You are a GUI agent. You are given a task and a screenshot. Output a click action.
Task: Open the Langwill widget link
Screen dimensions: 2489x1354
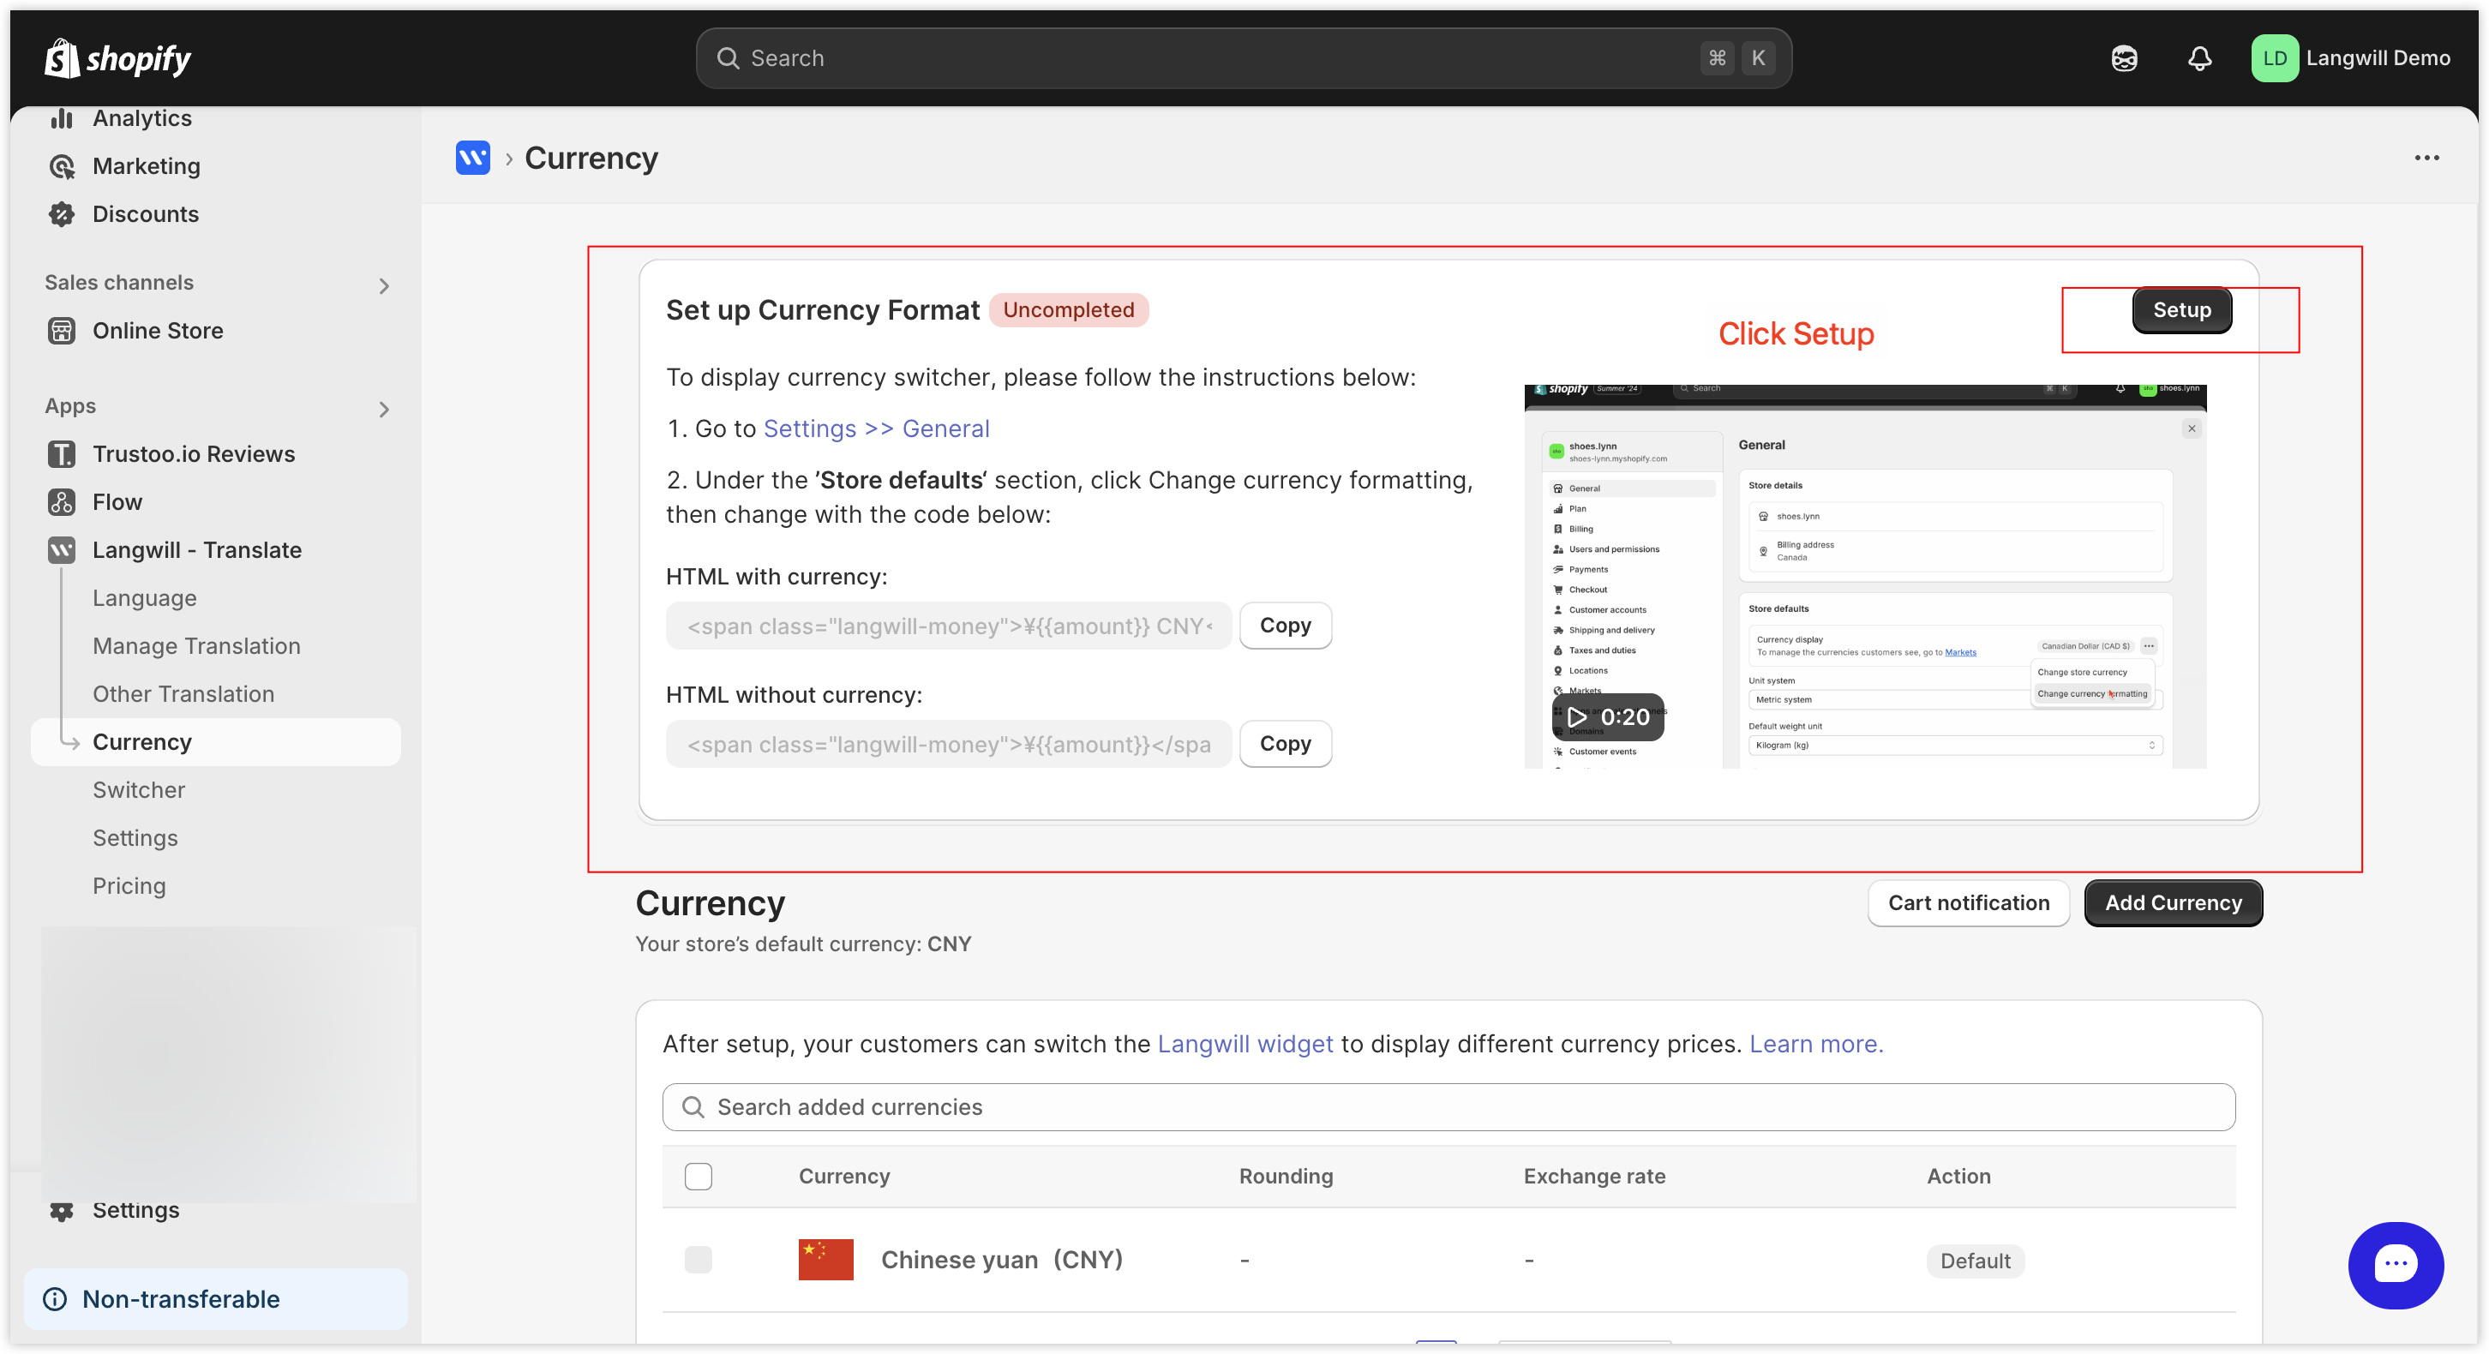(1244, 1044)
